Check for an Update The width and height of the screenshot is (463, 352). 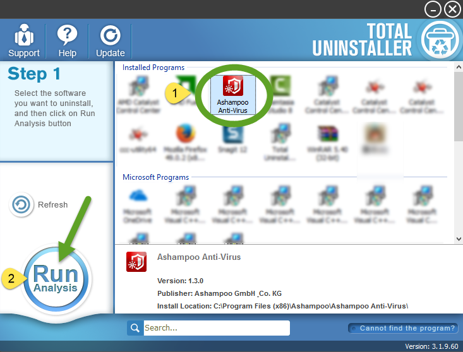[x=110, y=40]
